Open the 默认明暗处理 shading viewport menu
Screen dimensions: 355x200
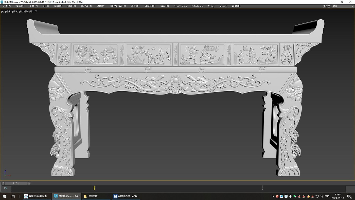[26, 11]
